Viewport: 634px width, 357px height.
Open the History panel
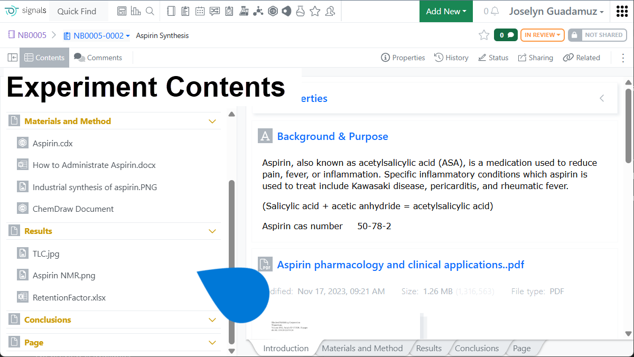[x=451, y=58]
